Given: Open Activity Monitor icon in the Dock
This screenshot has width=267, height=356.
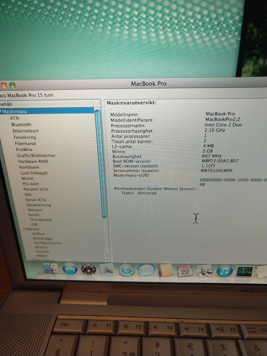Looking at the screenshot, I should [x=245, y=271].
